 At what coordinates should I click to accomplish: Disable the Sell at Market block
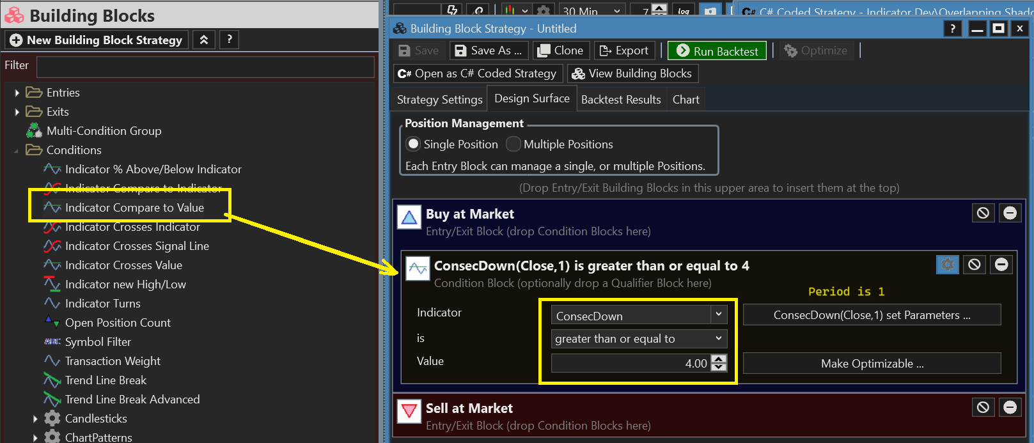click(983, 407)
